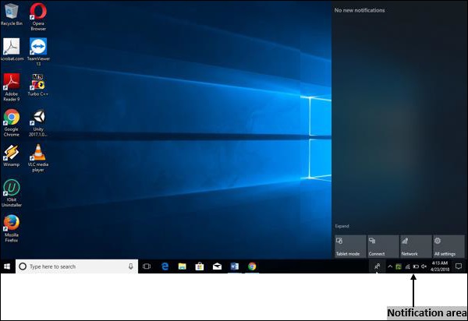Toggle the Network quick action tile
Image resolution: width=468 pixels, height=321 pixels.
pos(415,246)
